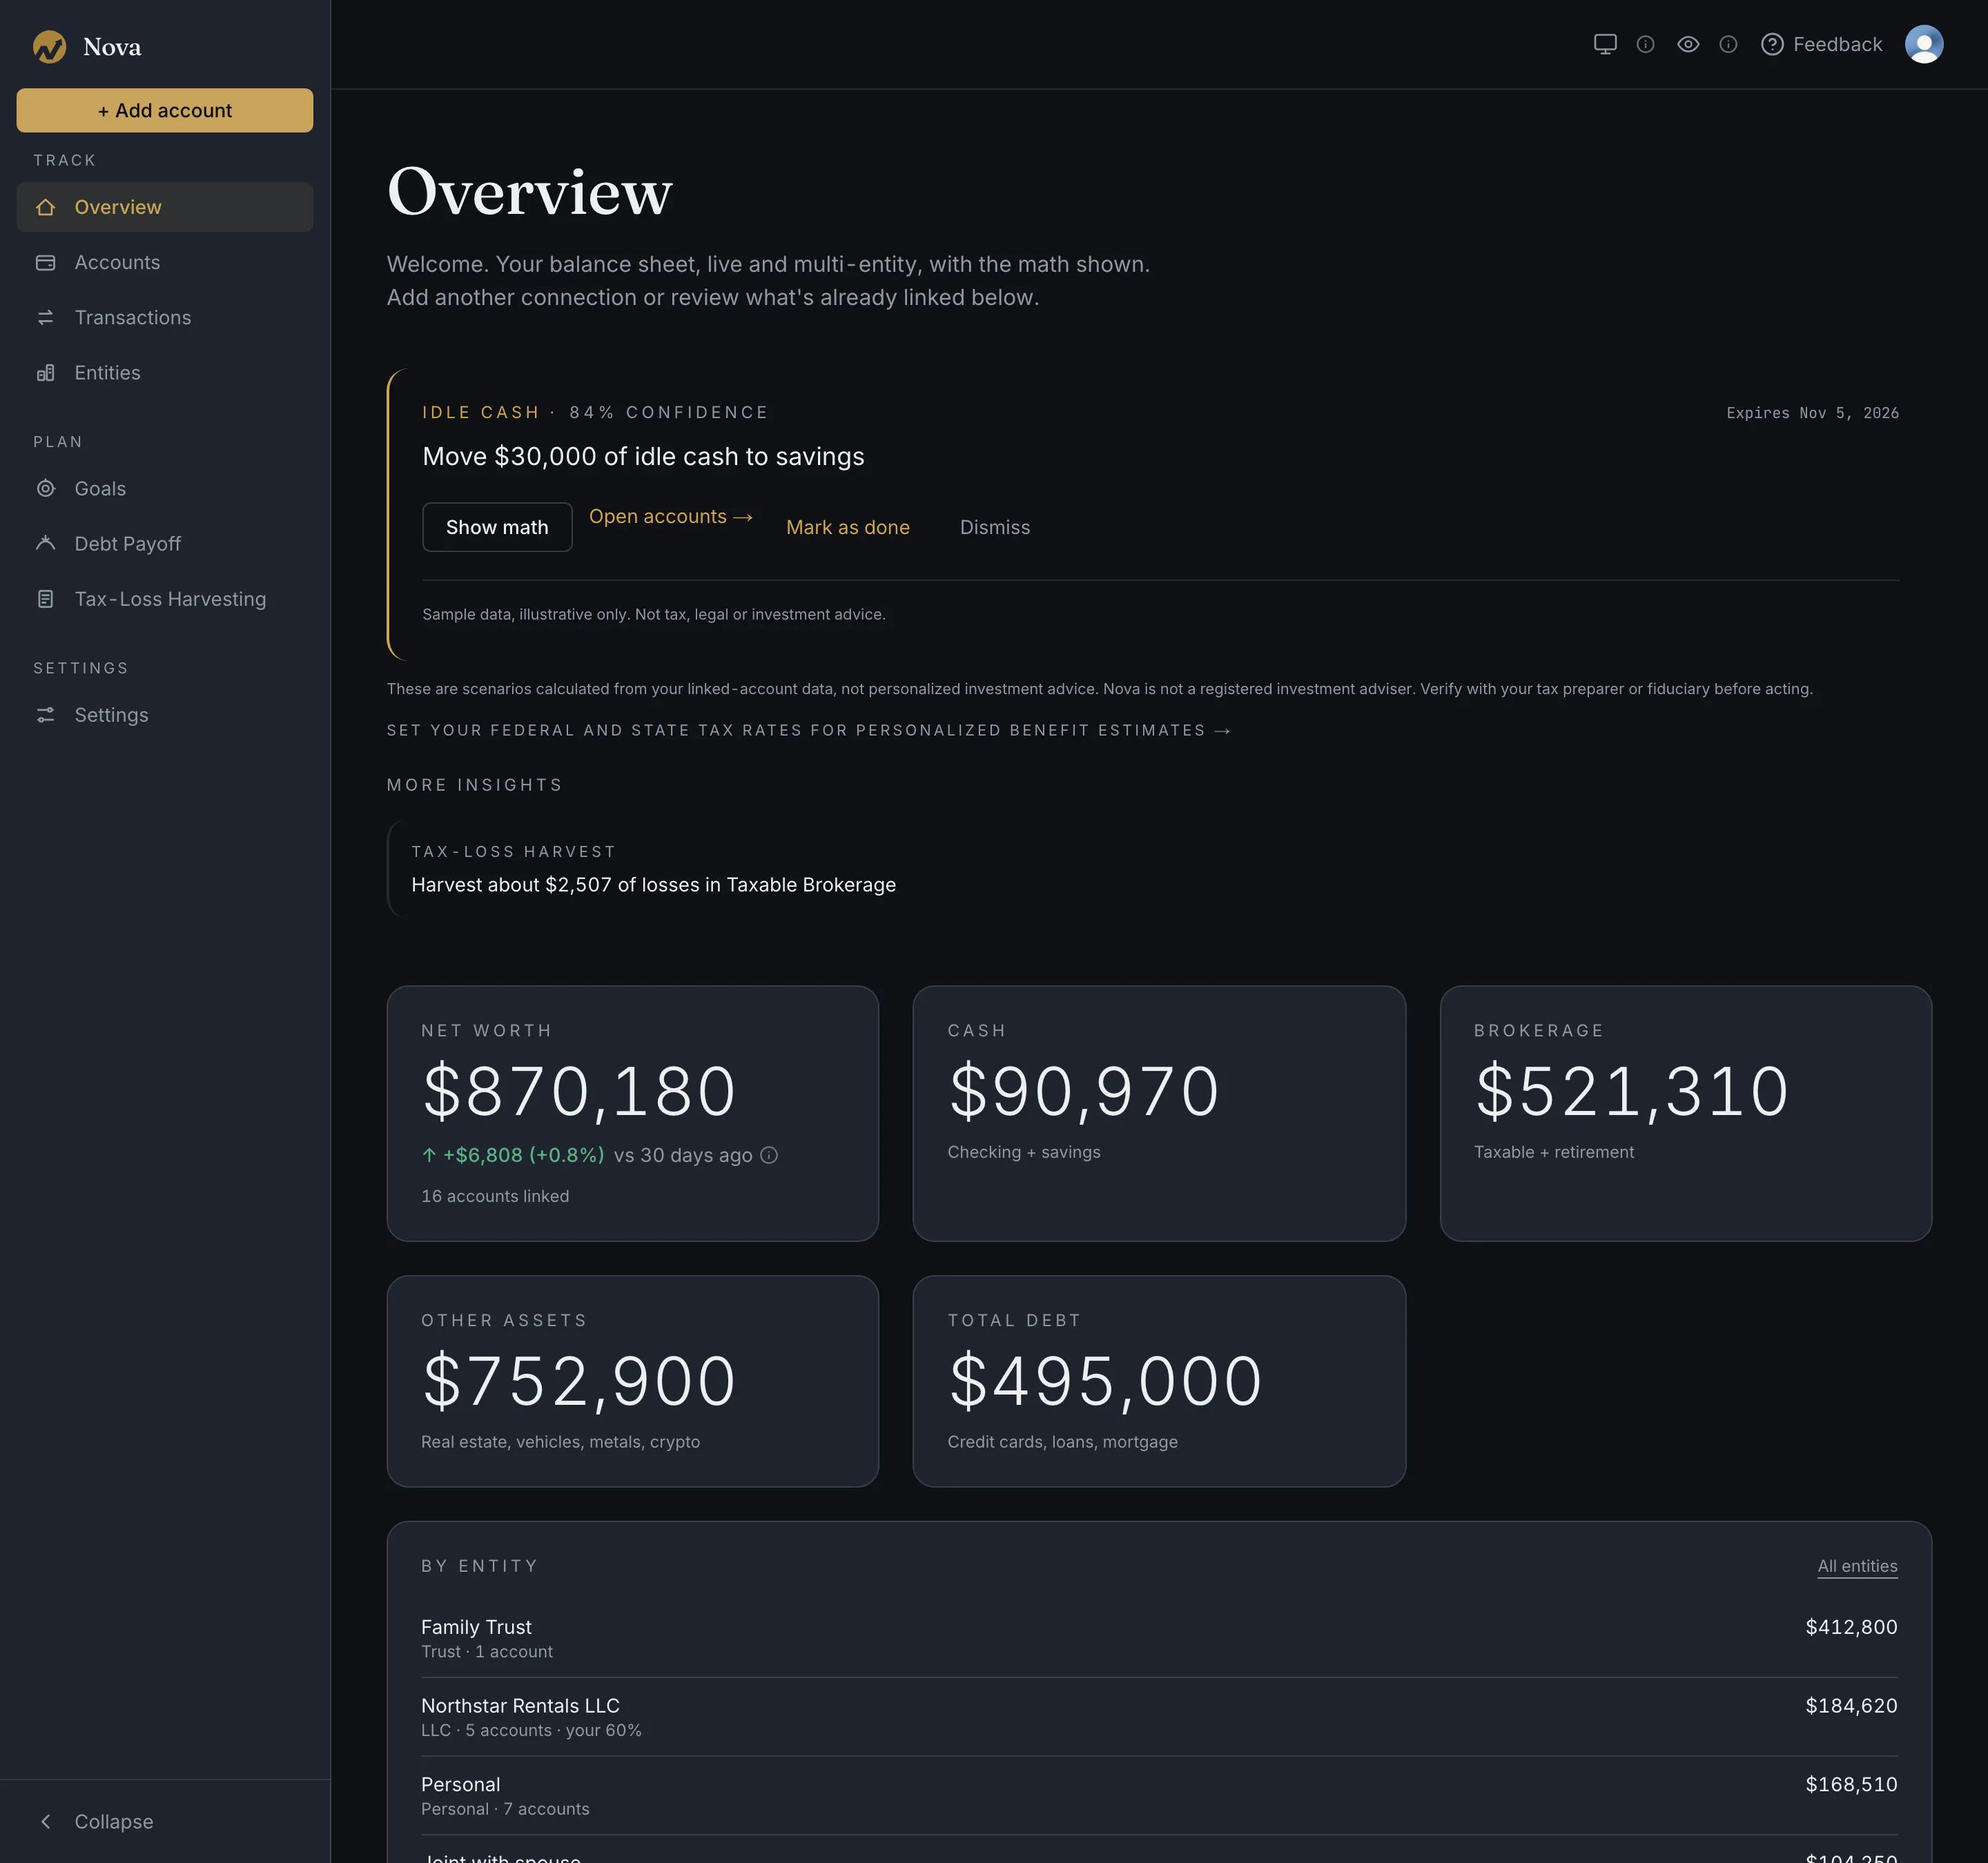
Task: Click the + Add account button
Action: [x=165, y=110]
